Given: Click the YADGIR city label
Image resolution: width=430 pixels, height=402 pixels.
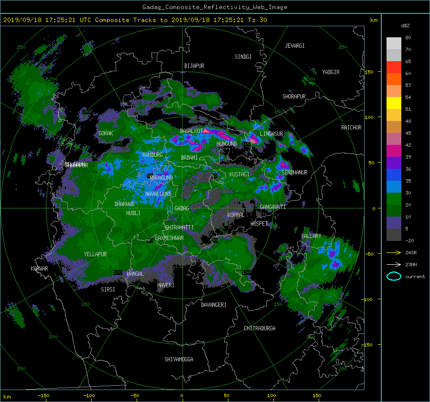Looking at the screenshot, I should pyautogui.click(x=331, y=72).
